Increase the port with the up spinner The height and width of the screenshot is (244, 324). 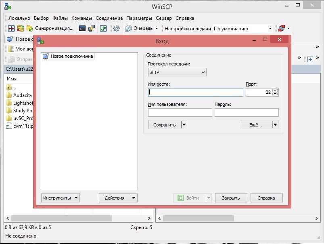pos(275,90)
